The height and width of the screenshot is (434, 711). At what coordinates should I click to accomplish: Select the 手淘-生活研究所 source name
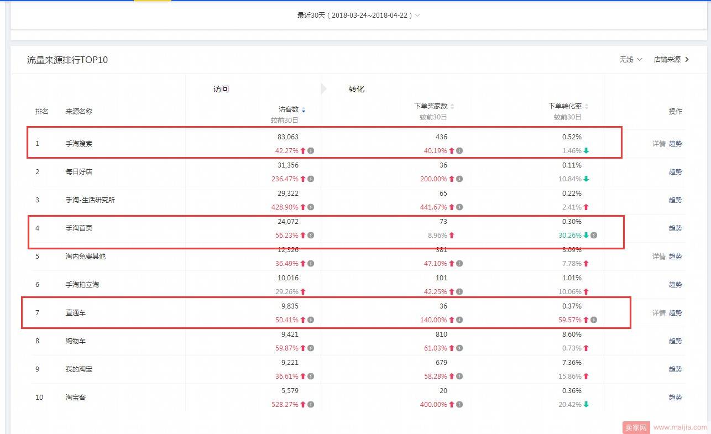tap(90, 200)
